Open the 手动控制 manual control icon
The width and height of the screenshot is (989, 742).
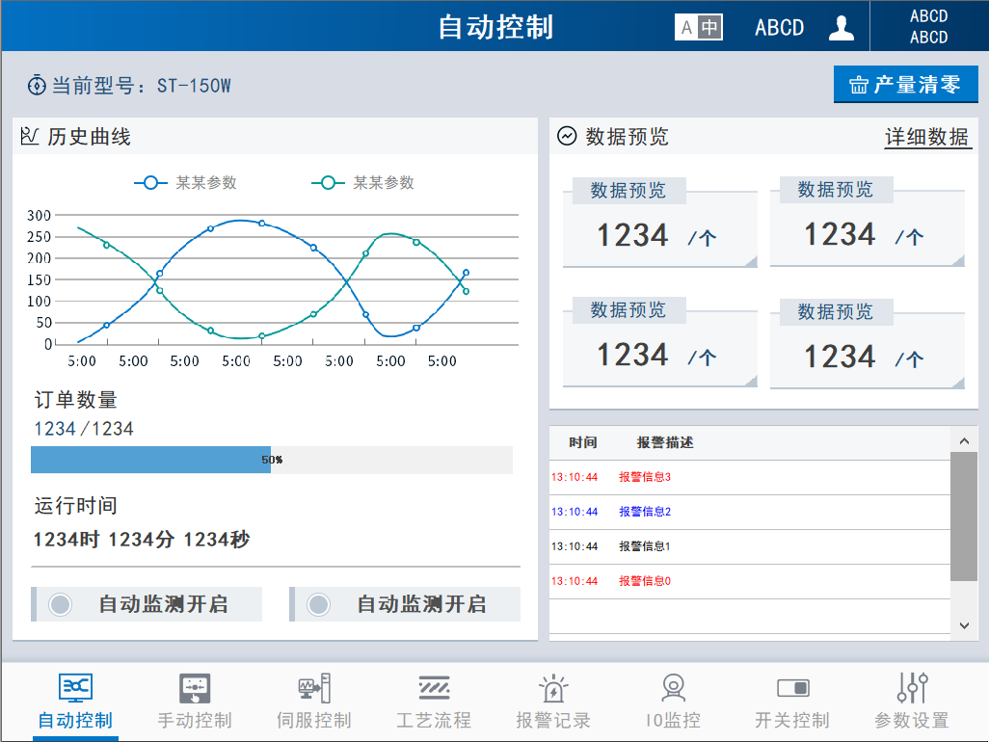coord(195,688)
